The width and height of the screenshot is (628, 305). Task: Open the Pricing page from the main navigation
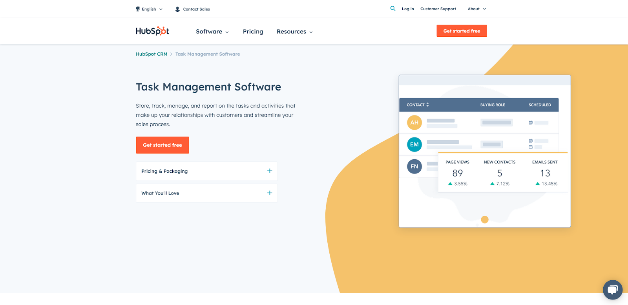253,32
